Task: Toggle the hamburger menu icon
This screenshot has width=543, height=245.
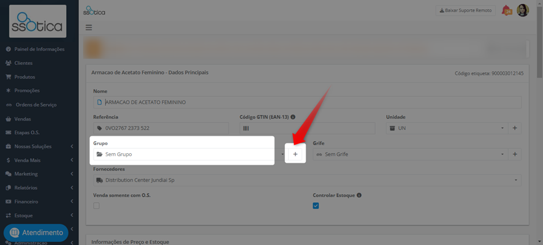Action: tap(89, 28)
